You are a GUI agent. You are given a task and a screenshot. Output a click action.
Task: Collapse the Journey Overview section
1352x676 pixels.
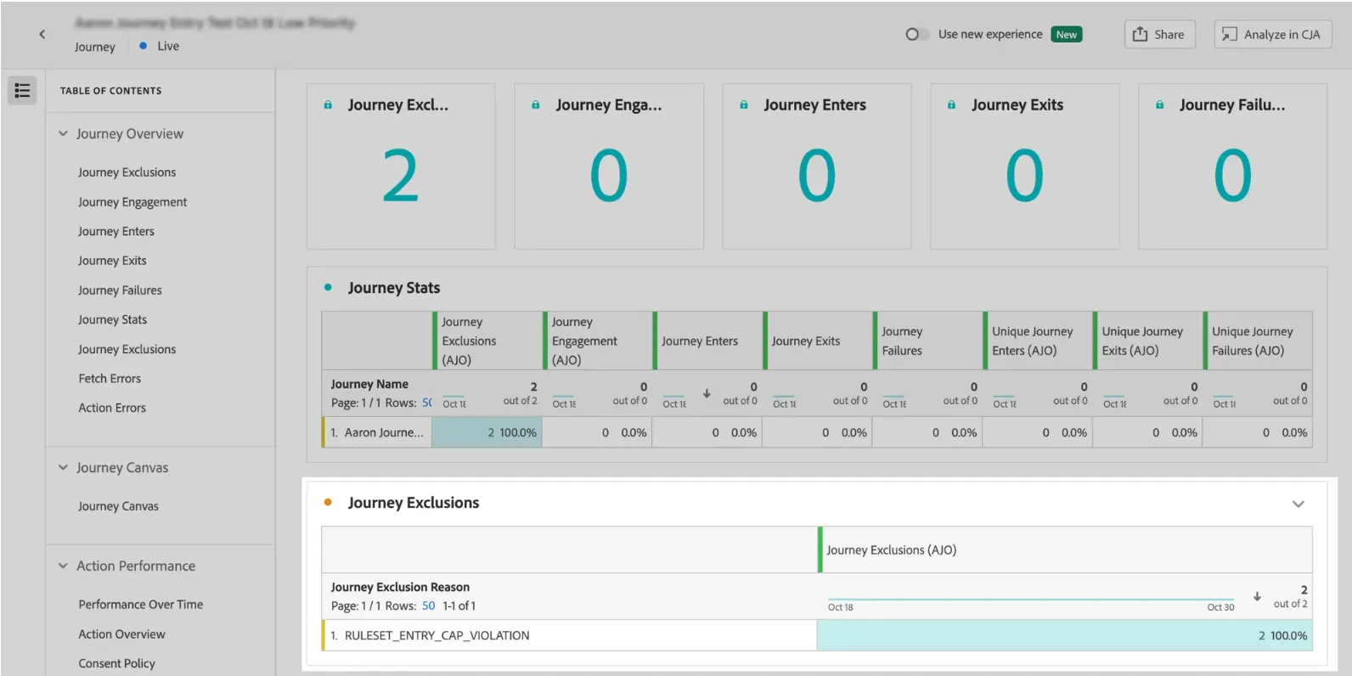pos(63,133)
